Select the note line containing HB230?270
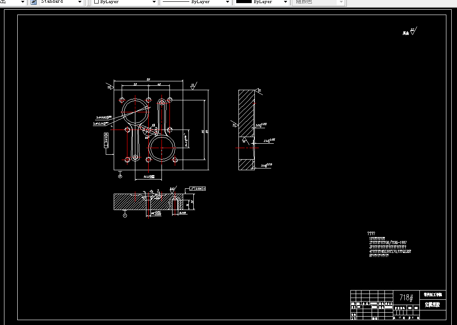457x325 pixels. click(x=390, y=251)
